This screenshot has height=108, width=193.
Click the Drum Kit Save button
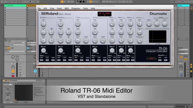point(160,60)
